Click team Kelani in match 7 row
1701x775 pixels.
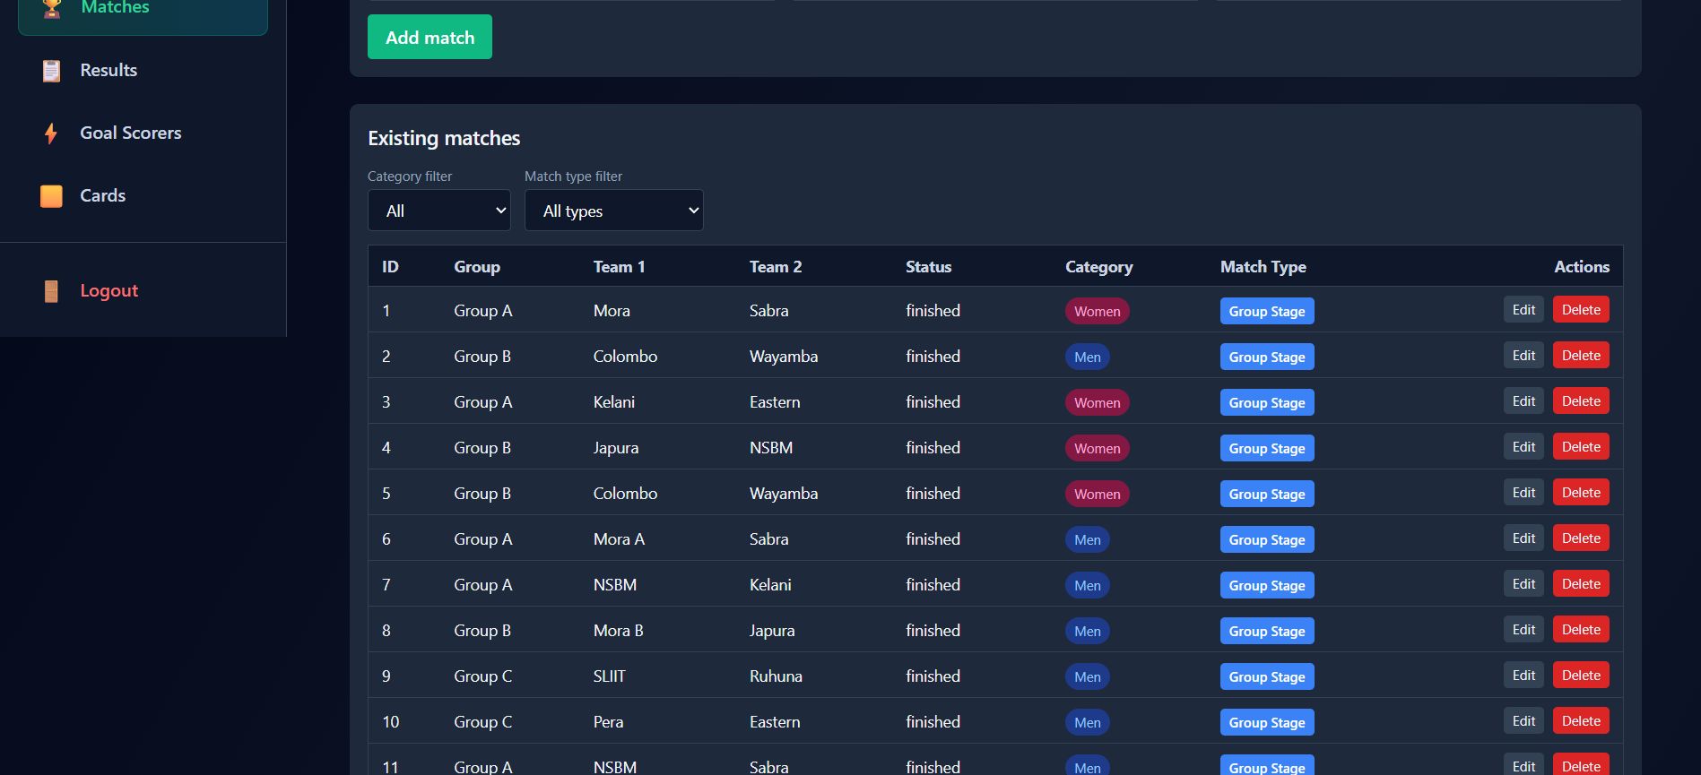tap(770, 584)
